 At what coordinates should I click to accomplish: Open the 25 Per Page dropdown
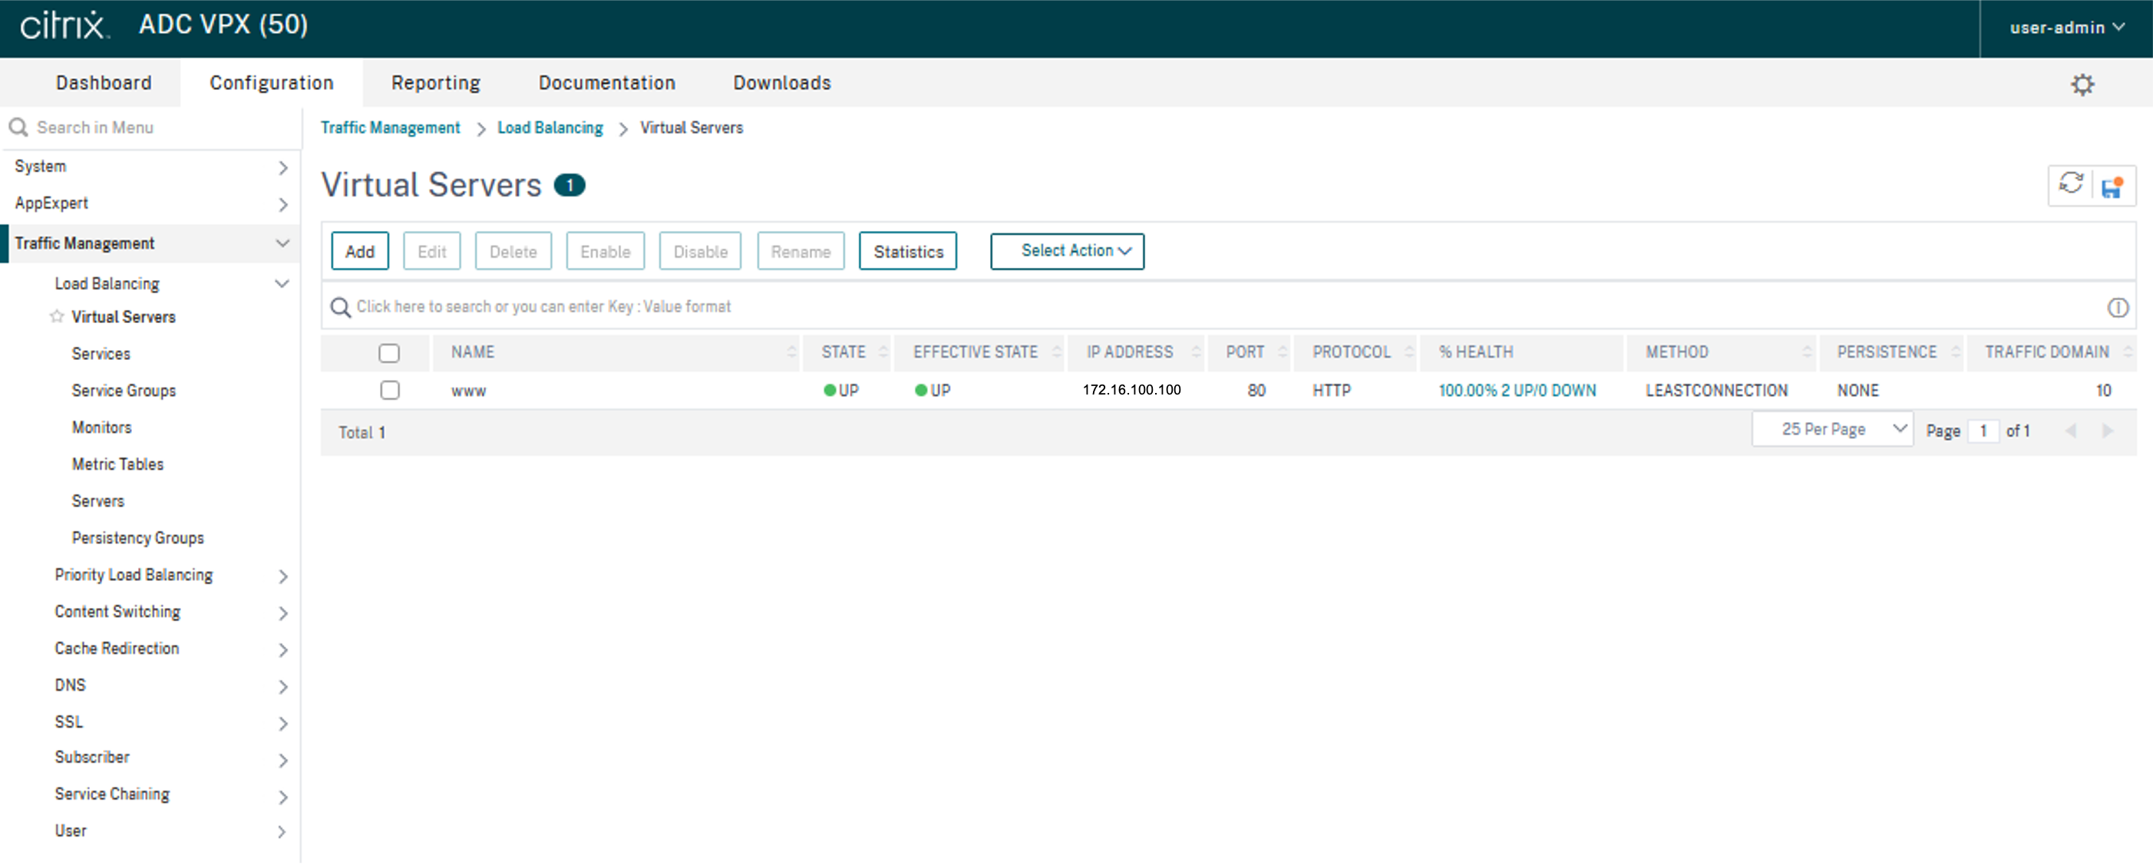(x=1831, y=430)
